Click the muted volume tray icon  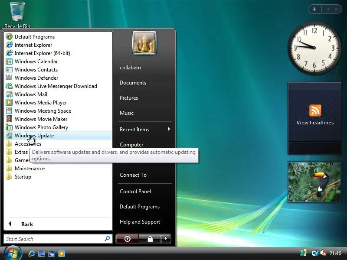(323, 253)
